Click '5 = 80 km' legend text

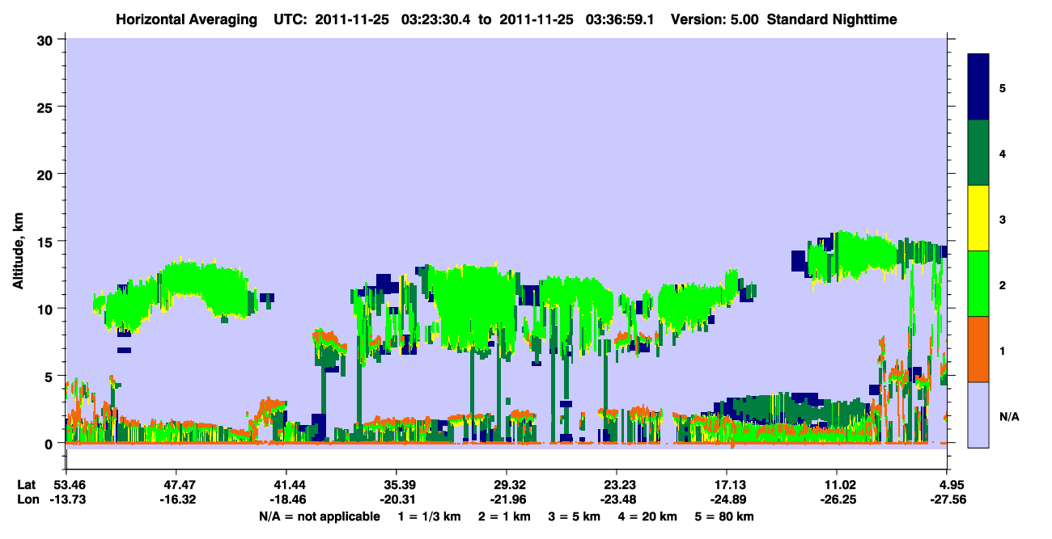[724, 516]
